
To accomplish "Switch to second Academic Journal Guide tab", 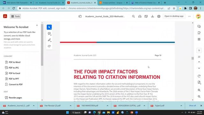I will point(49,3).
